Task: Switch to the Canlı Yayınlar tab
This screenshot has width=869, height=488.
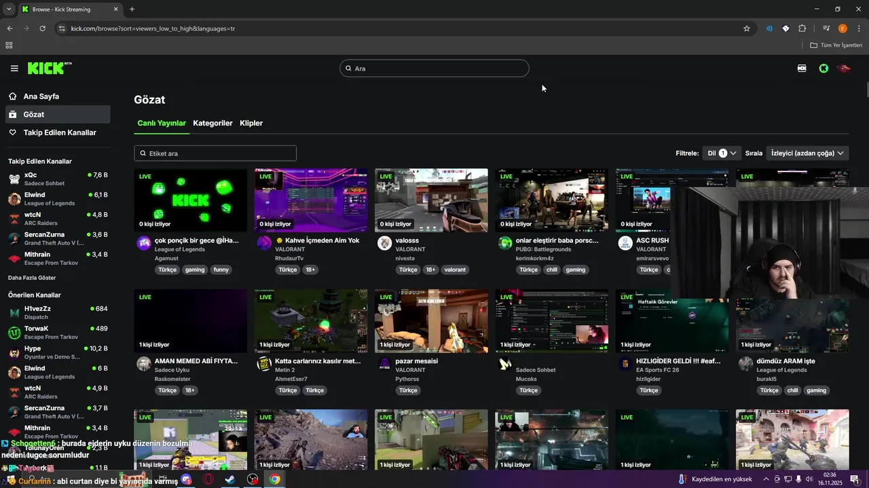Action: [x=162, y=123]
